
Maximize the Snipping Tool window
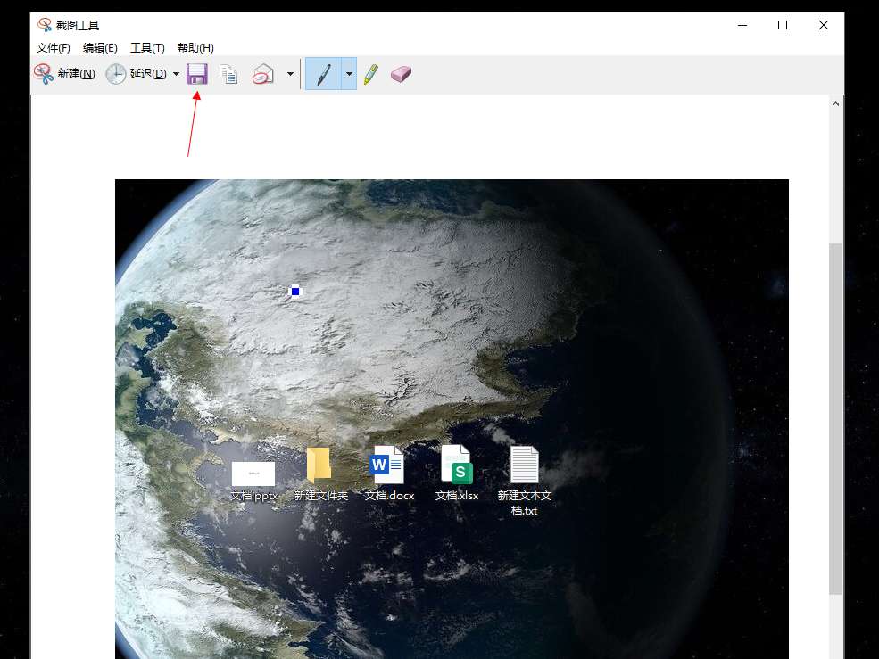[x=783, y=25]
